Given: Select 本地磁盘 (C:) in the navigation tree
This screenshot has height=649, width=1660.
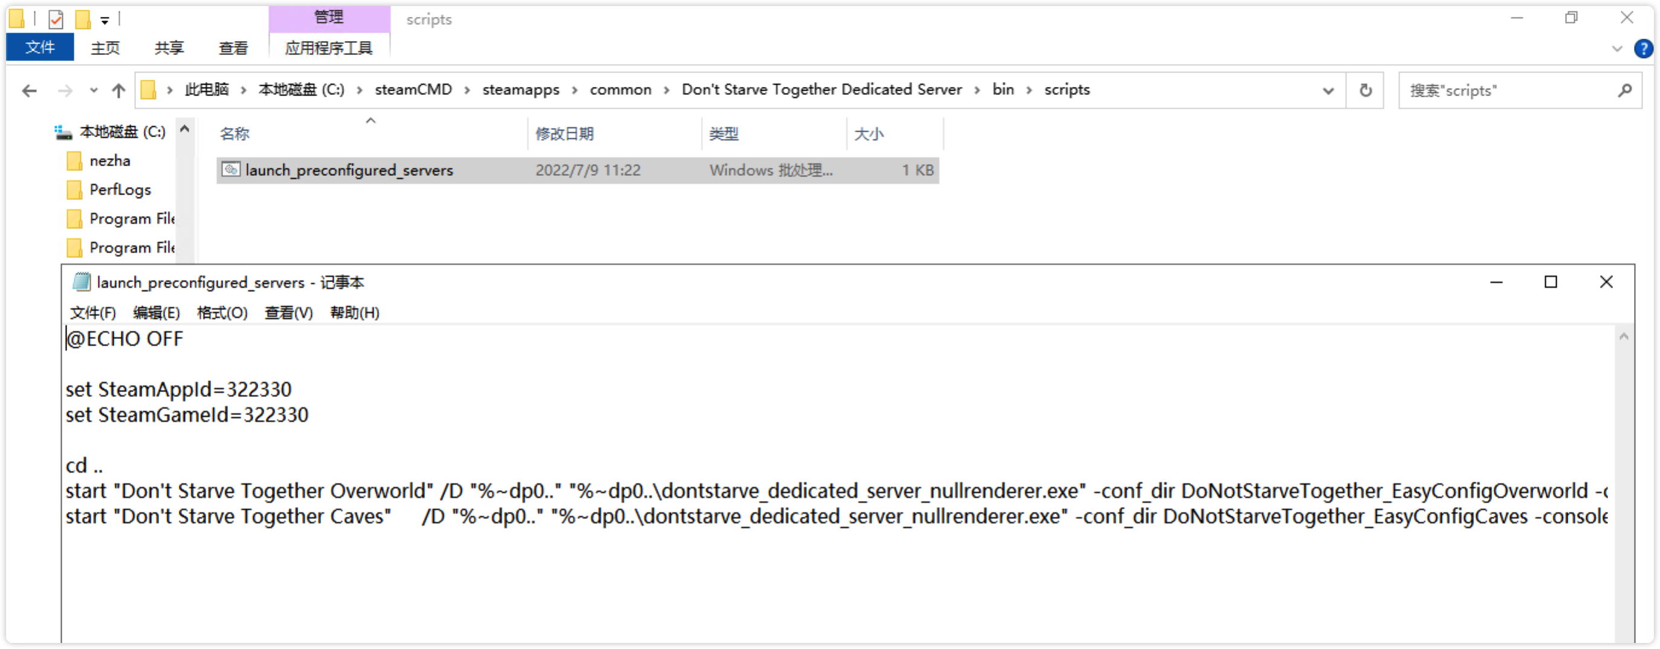Looking at the screenshot, I should pos(123,132).
